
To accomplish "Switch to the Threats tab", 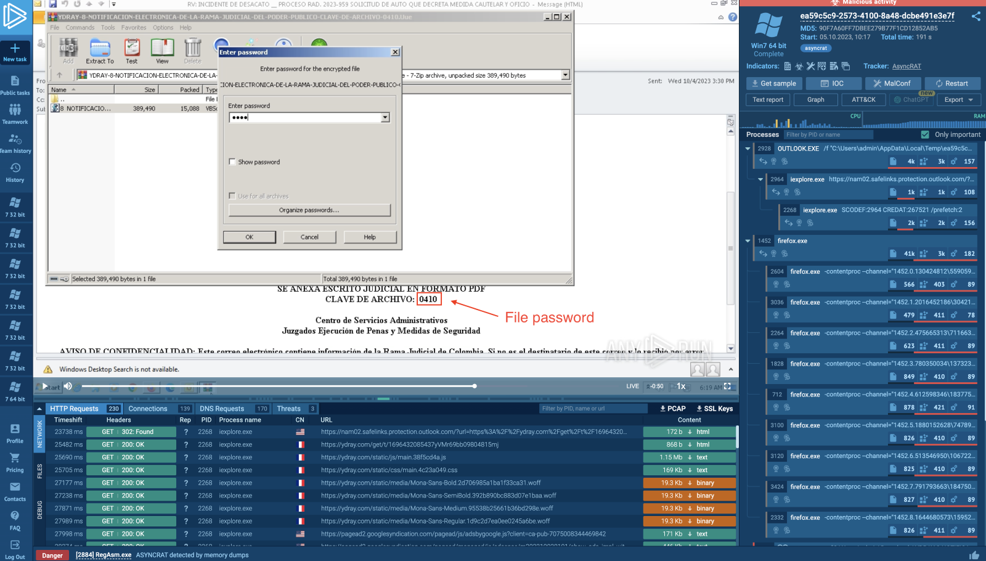I will click(288, 409).
